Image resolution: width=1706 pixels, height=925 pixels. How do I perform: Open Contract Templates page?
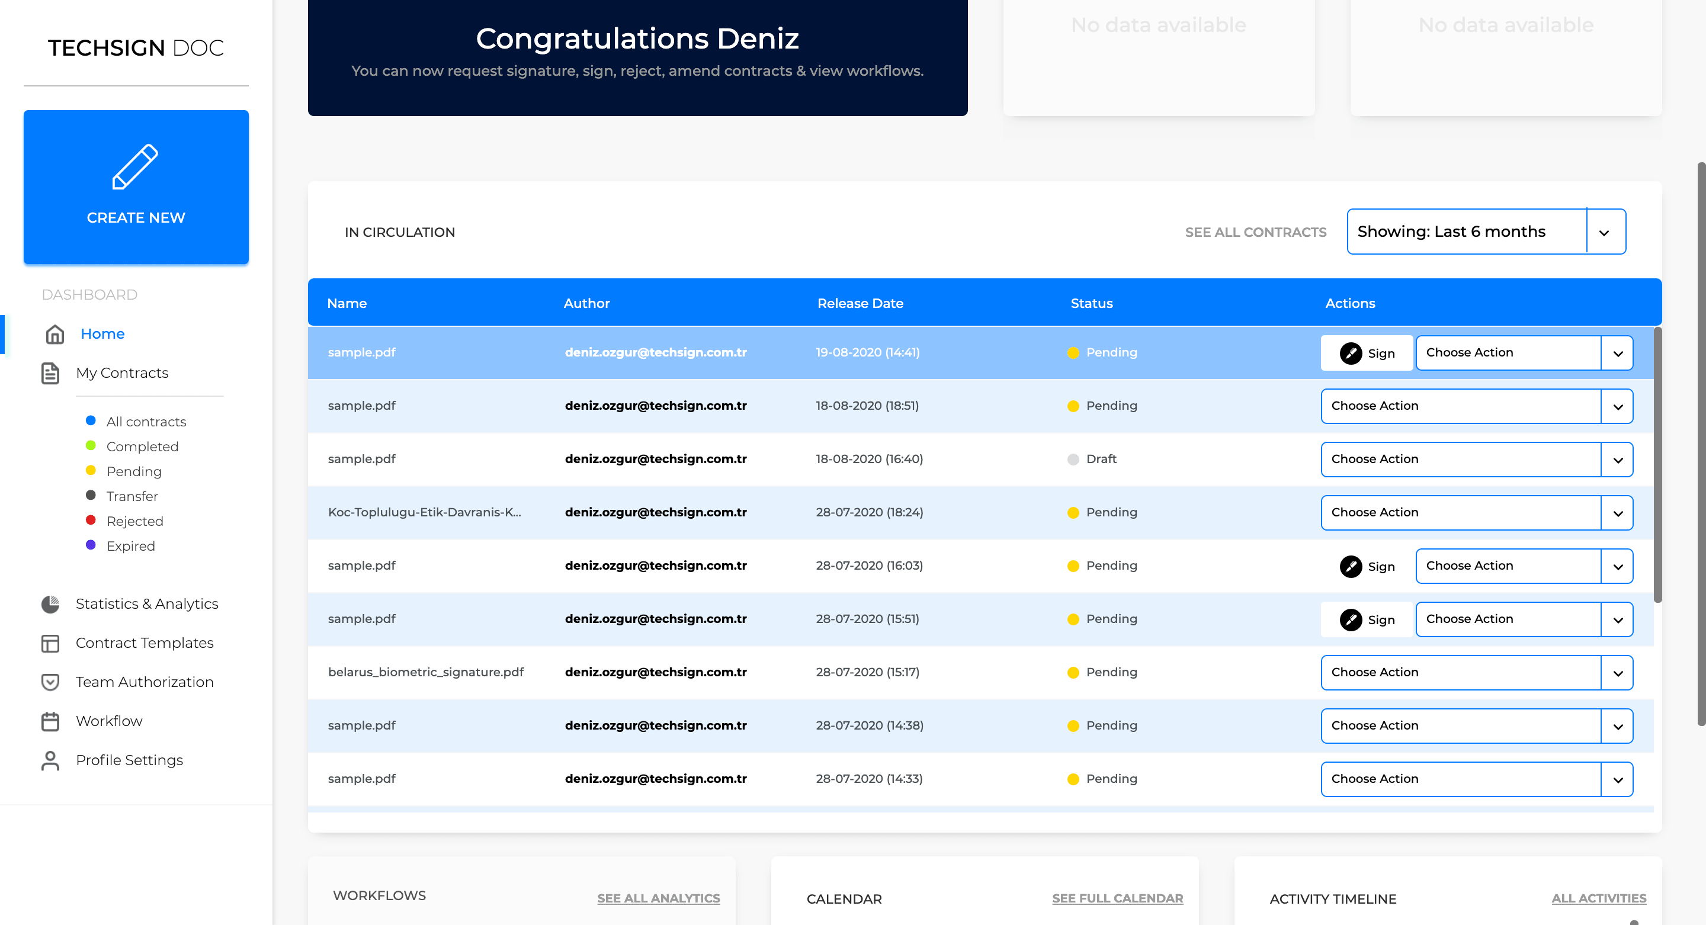coord(145,643)
